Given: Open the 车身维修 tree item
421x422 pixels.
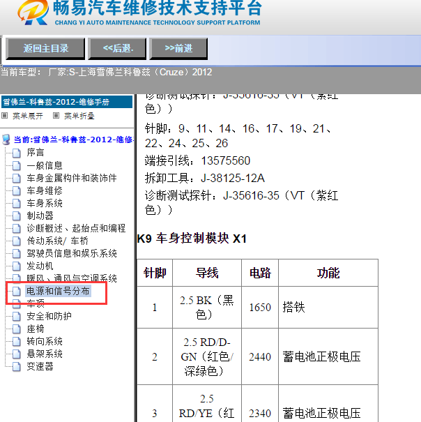Looking at the screenshot, I should click(x=45, y=190).
